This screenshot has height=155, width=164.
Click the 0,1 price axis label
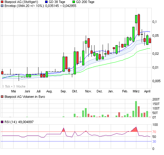154,22
